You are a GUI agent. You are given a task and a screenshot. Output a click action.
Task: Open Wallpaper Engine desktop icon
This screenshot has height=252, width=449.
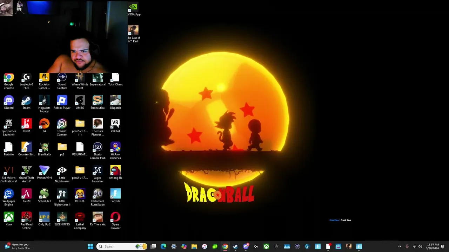point(9,198)
